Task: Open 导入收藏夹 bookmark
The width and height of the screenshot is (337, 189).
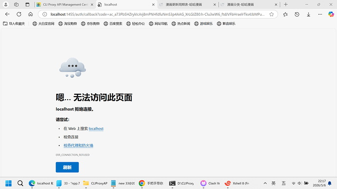Action: coord(14,23)
